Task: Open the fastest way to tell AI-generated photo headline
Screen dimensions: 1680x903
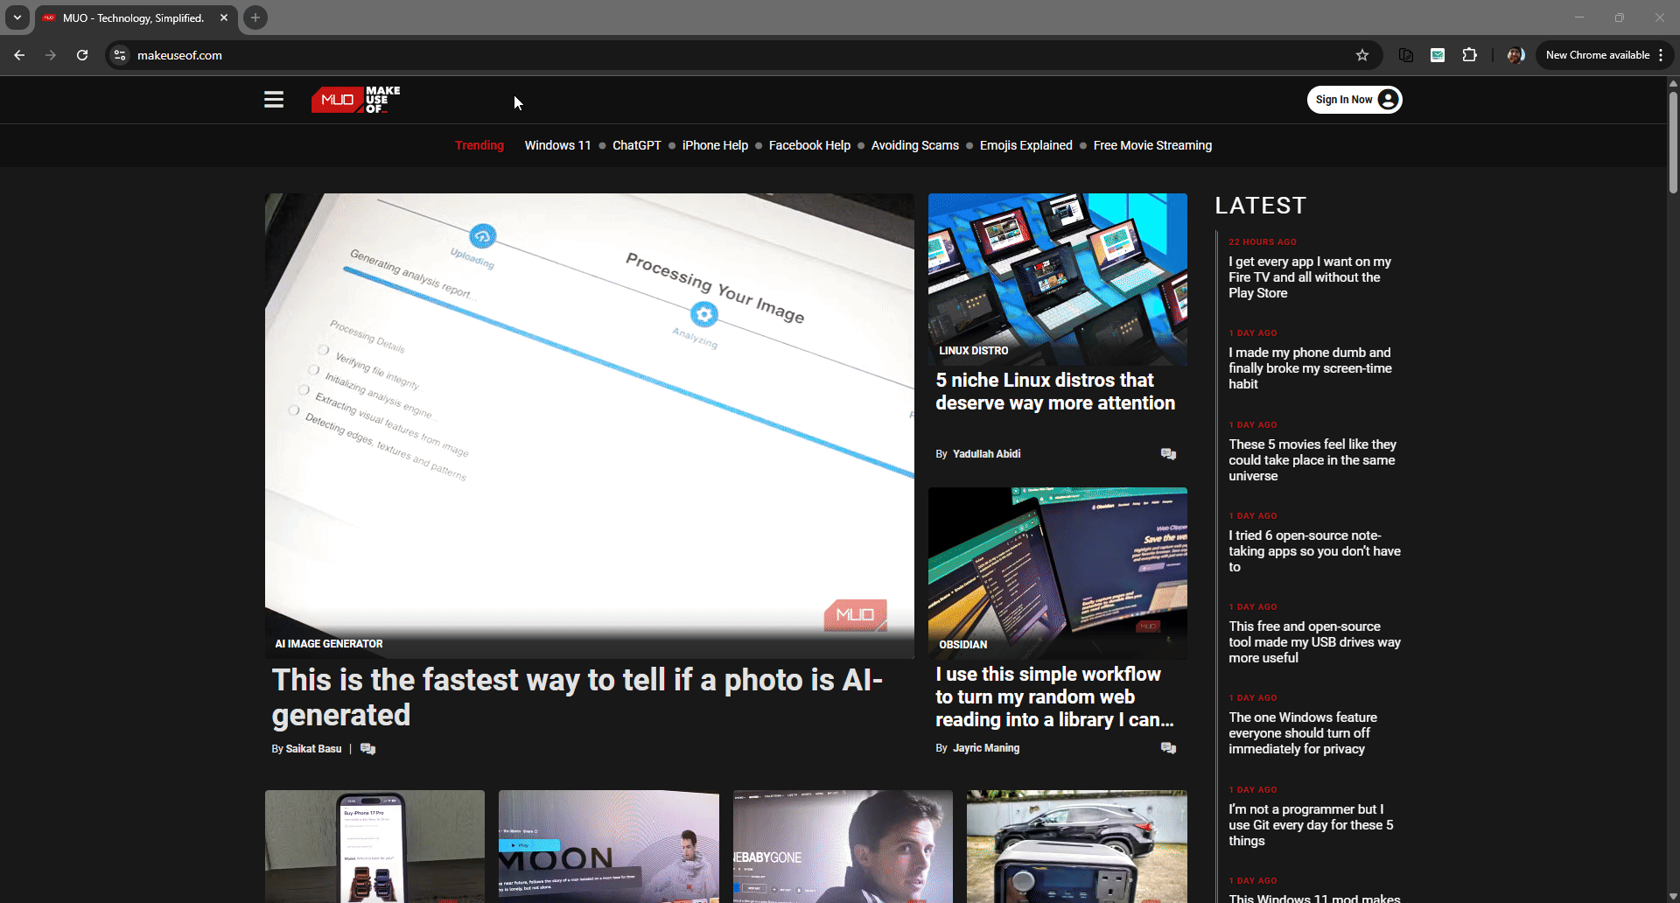Action: coord(577,697)
